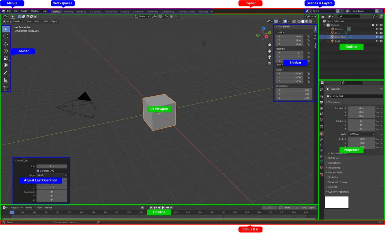Hide the Light object using its eye toggle
This screenshot has height=233, width=385.
coord(377,41)
